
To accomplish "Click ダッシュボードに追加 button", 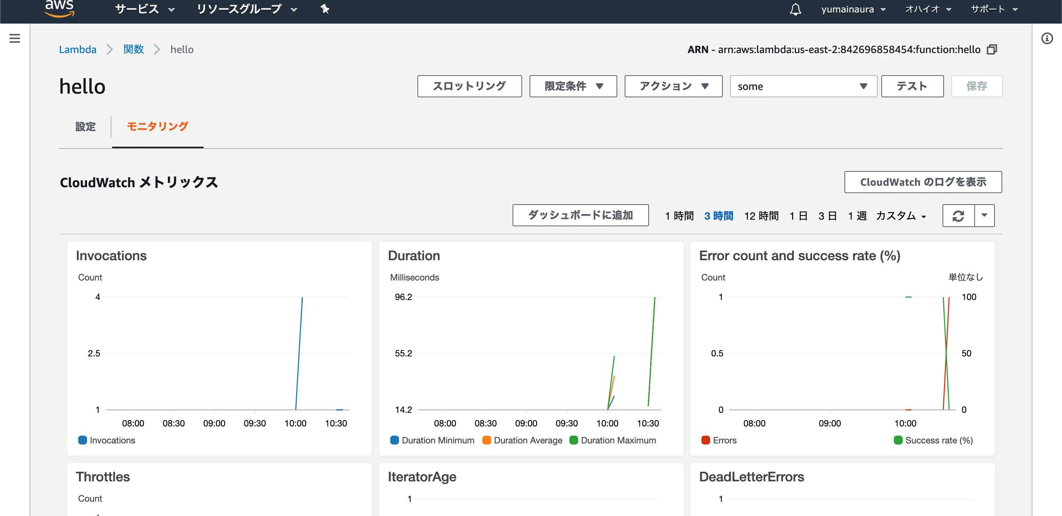I will [580, 215].
